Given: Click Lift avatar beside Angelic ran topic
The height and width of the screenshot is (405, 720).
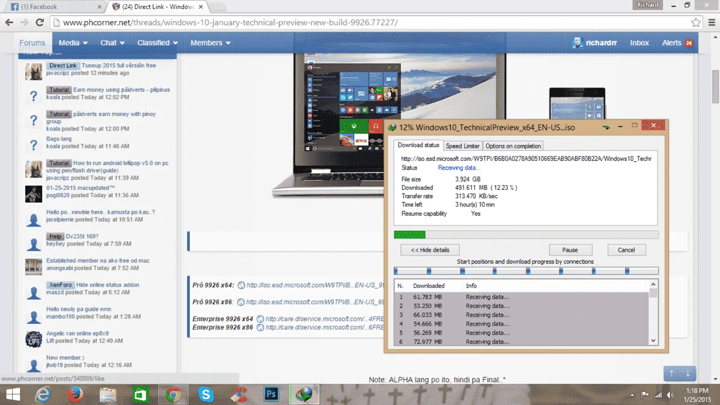Looking at the screenshot, I should coord(34,340).
